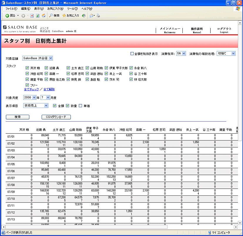Open the year 2006 dropdown
Image resolution: width=243 pixels, height=236 pixels.
pos(30,97)
